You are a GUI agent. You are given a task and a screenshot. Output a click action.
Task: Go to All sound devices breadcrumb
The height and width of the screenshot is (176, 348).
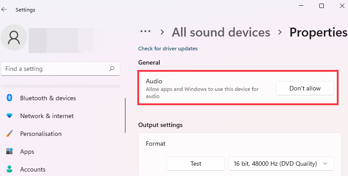click(x=221, y=32)
